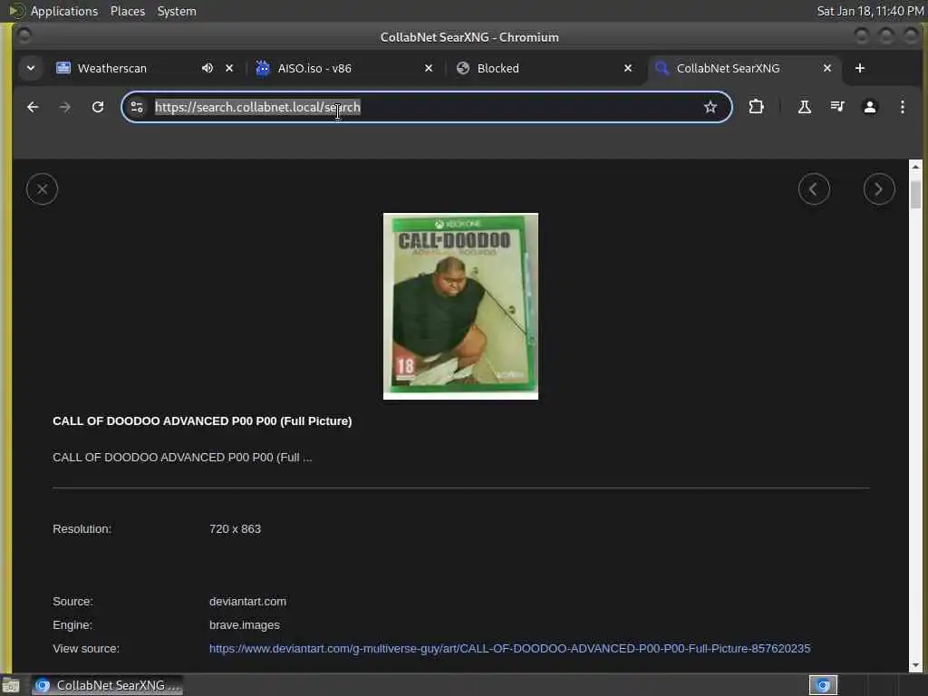Go forward in browser history
This screenshot has height=696, width=928.
tap(65, 107)
